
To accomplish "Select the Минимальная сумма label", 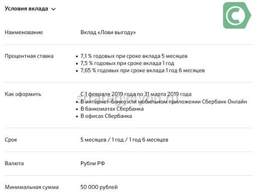I will point(32,187).
